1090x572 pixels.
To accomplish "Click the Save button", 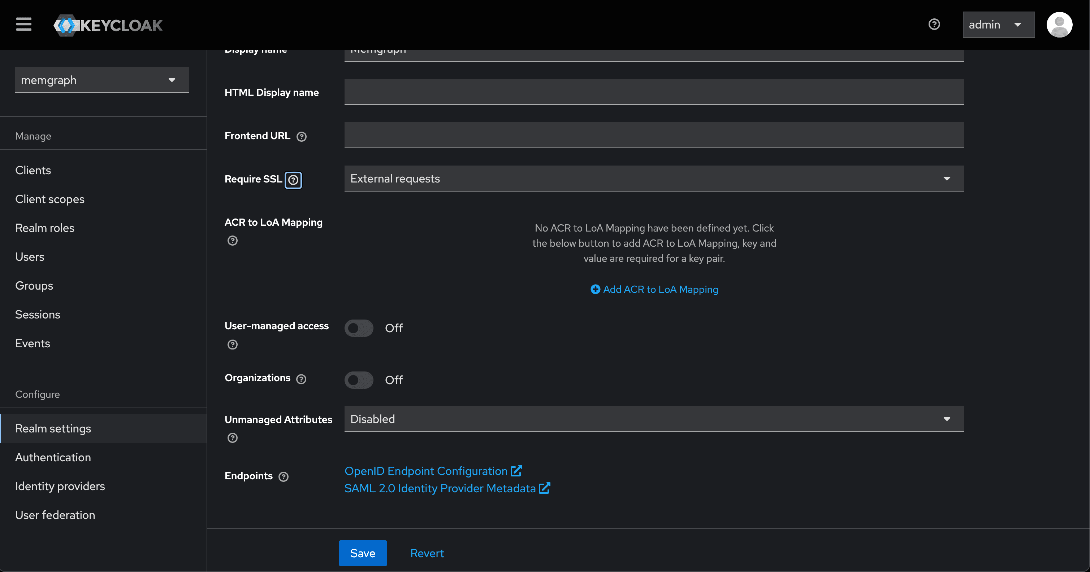I will coord(362,553).
